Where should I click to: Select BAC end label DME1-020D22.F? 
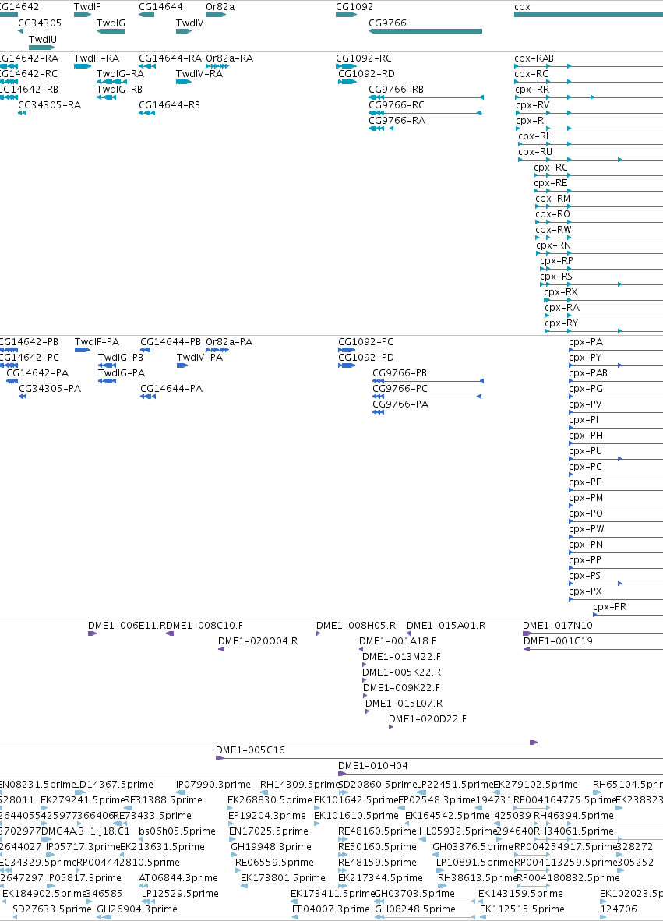click(428, 719)
